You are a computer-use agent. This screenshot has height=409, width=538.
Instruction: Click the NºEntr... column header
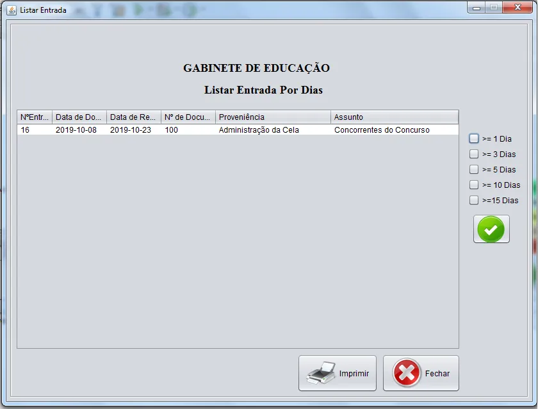tap(35, 117)
